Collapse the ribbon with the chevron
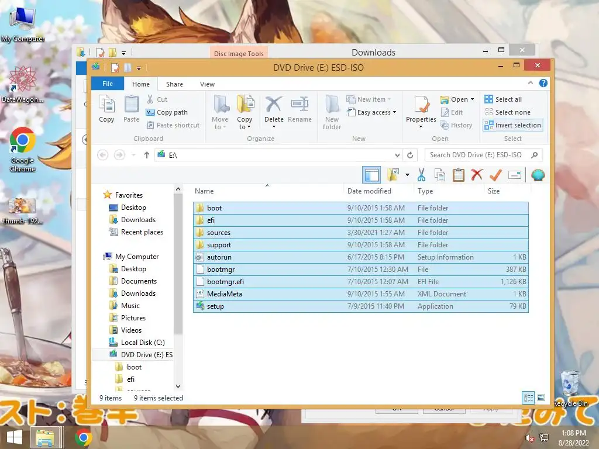599x449 pixels. click(530, 83)
